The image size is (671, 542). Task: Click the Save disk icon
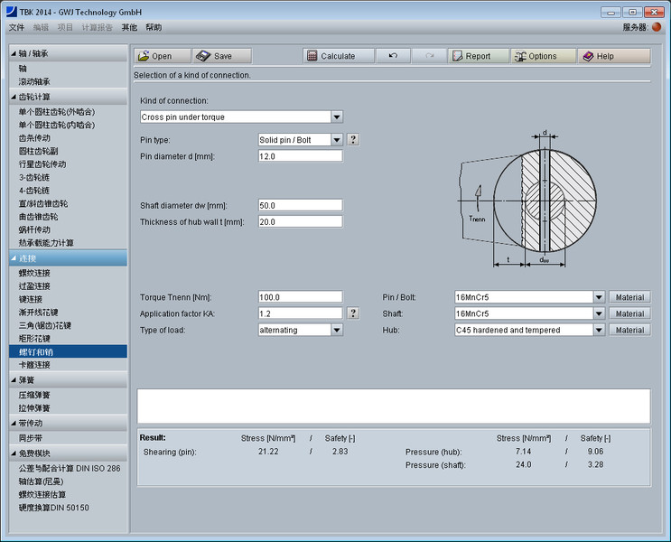[204, 56]
